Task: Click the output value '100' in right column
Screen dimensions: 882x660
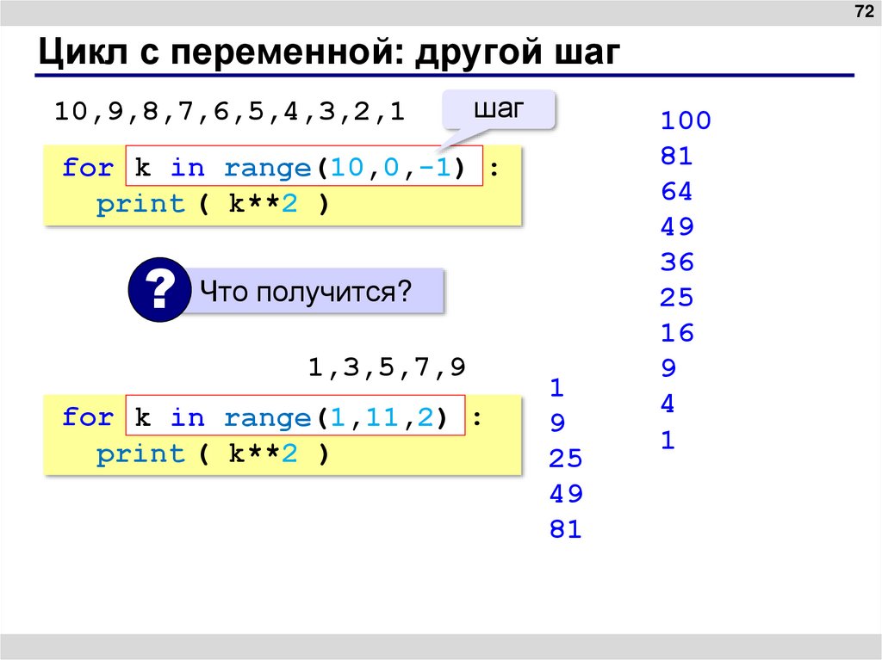Action: [686, 120]
